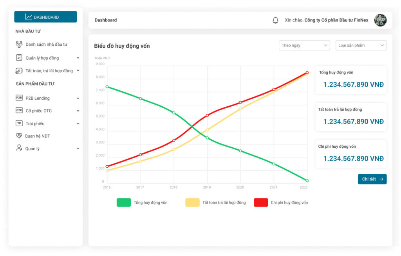The width and height of the screenshot is (401, 256).
Task: Expand Tất toán, trả lãi hợp đồng submenu
Action: tap(78, 70)
